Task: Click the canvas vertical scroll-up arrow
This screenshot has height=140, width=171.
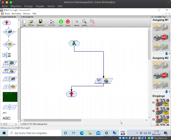Action: point(149,29)
